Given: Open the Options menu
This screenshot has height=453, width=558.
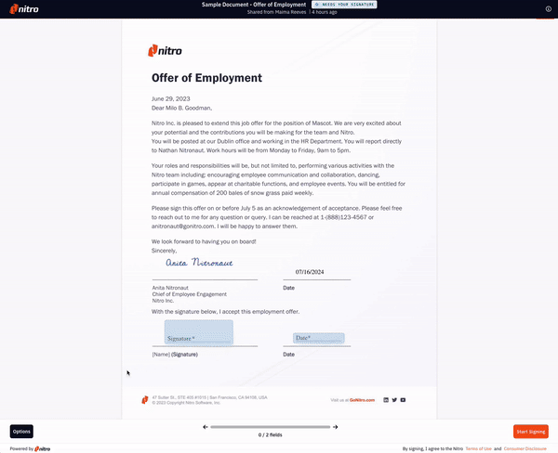Looking at the screenshot, I should point(21,432).
